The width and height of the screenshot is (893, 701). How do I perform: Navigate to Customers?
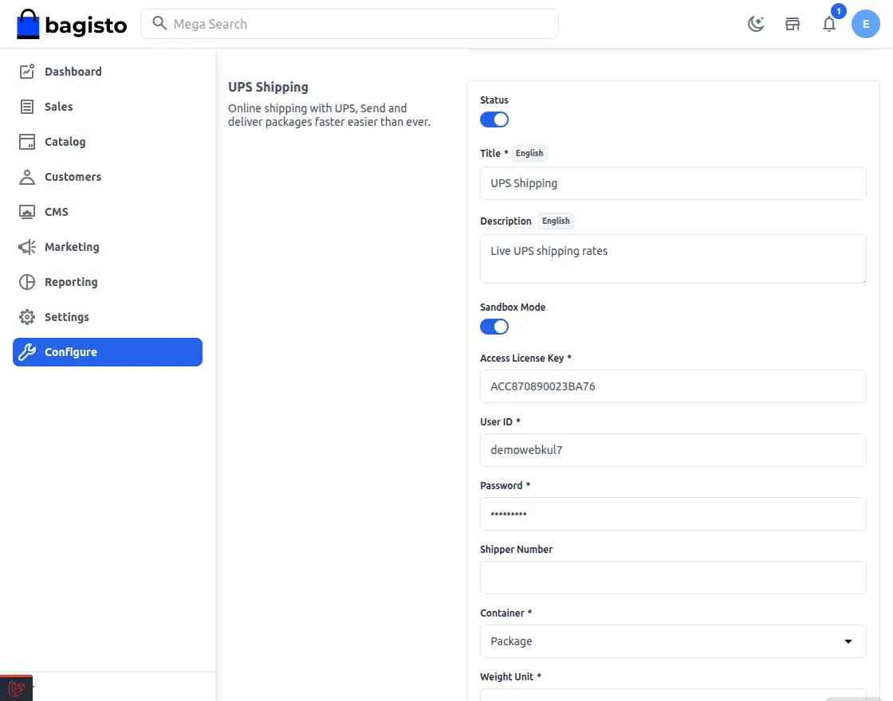pos(107,177)
